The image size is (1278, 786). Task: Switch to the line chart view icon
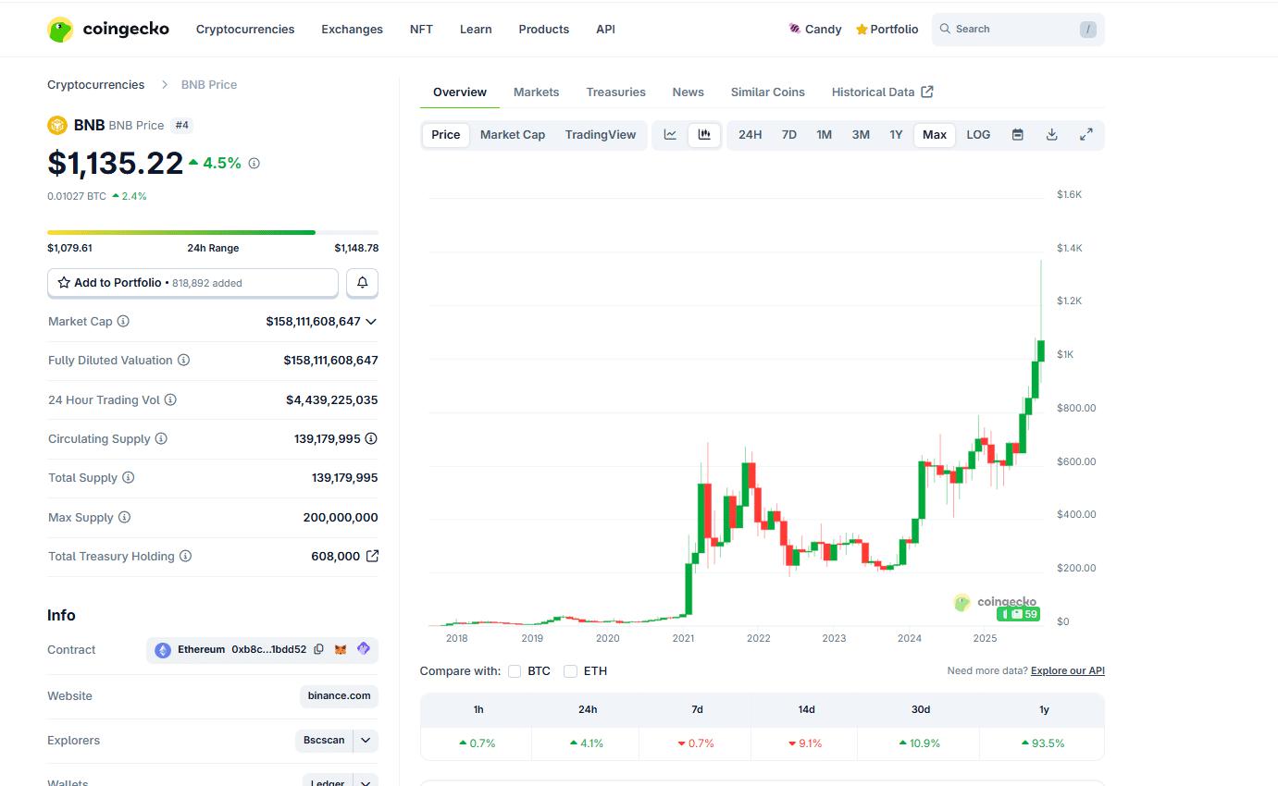tap(670, 135)
